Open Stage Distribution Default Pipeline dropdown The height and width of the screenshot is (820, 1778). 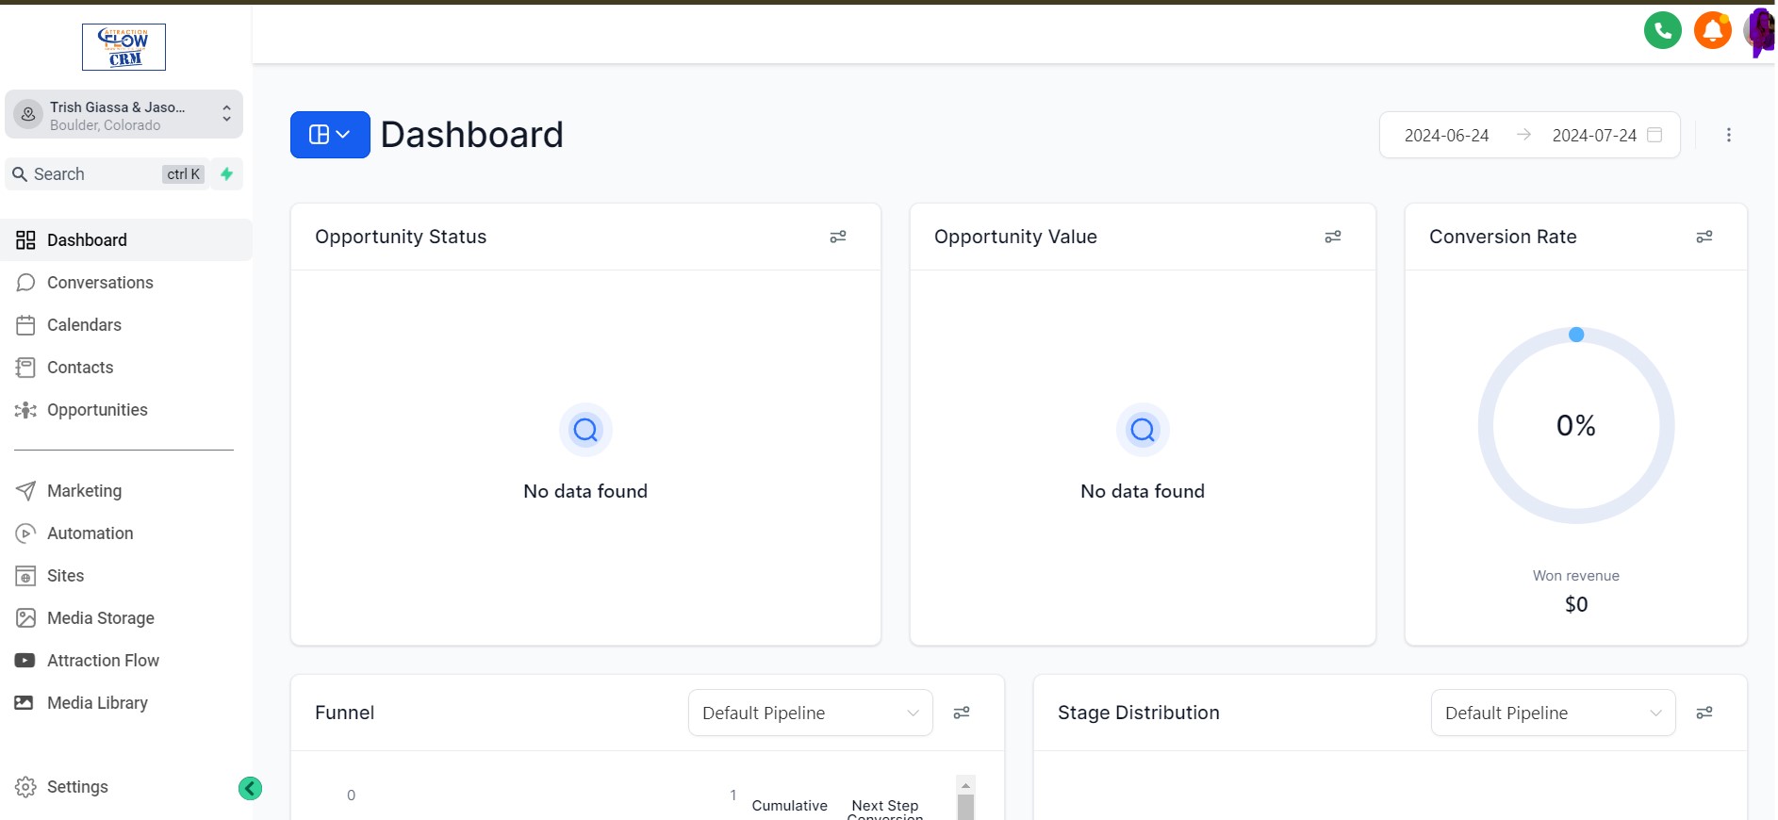click(x=1553, y=713)
